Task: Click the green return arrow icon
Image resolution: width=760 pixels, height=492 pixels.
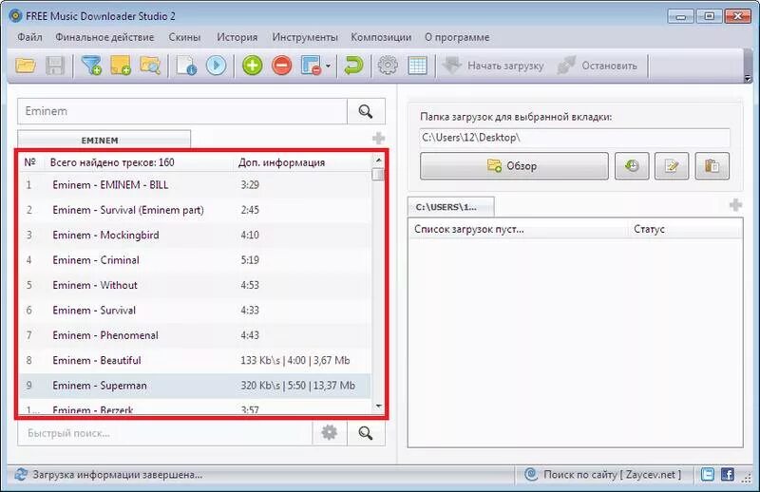Action: pyautogui.click(x=353, y=66)
